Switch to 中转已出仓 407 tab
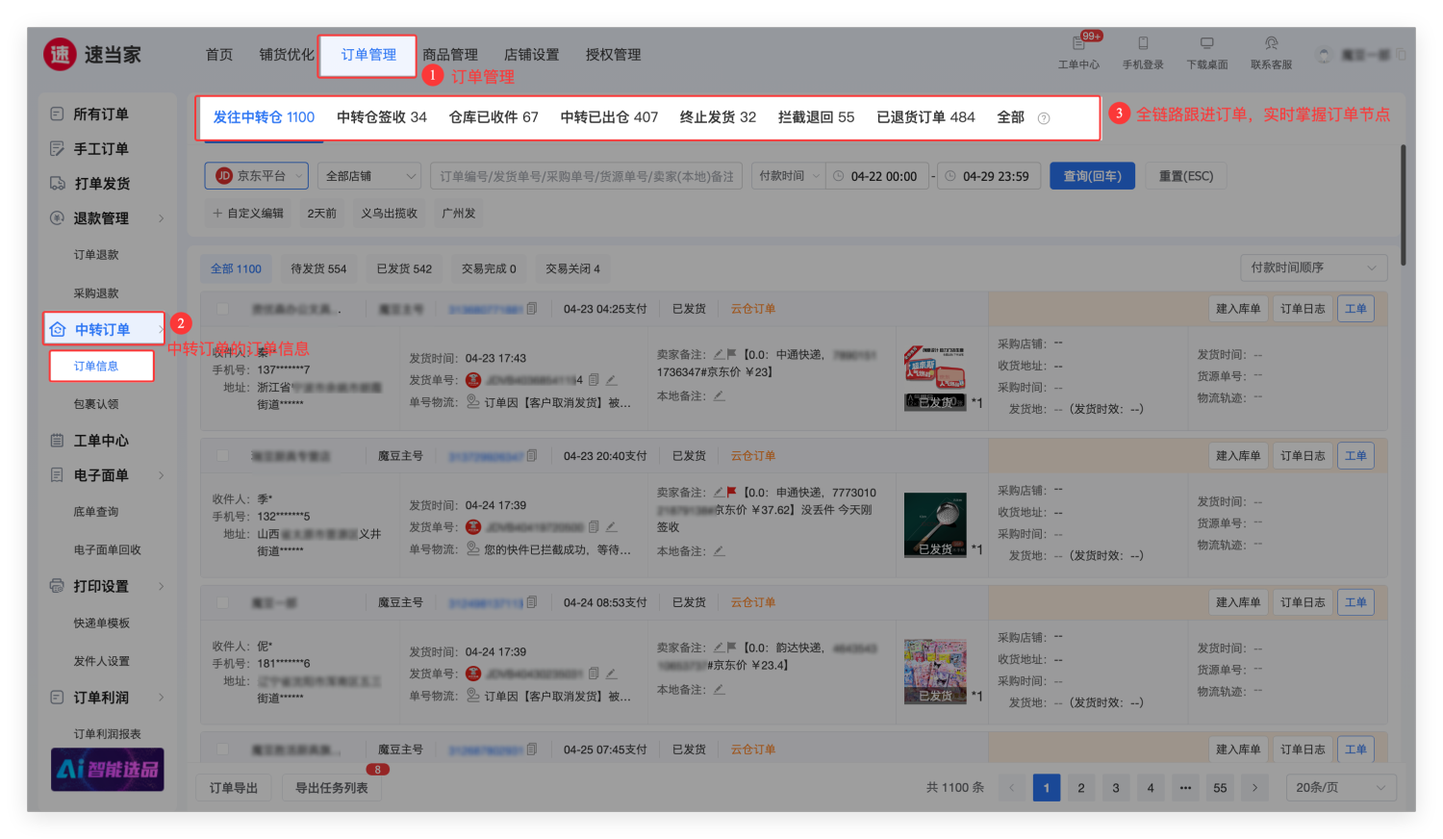This screenshot has width=1443, height=839. click(609, 117)
